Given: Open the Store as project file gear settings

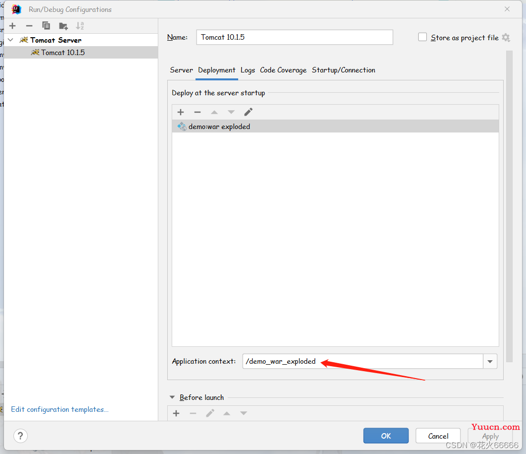Looking at the screenshot, I should click(x=506, y=38).
